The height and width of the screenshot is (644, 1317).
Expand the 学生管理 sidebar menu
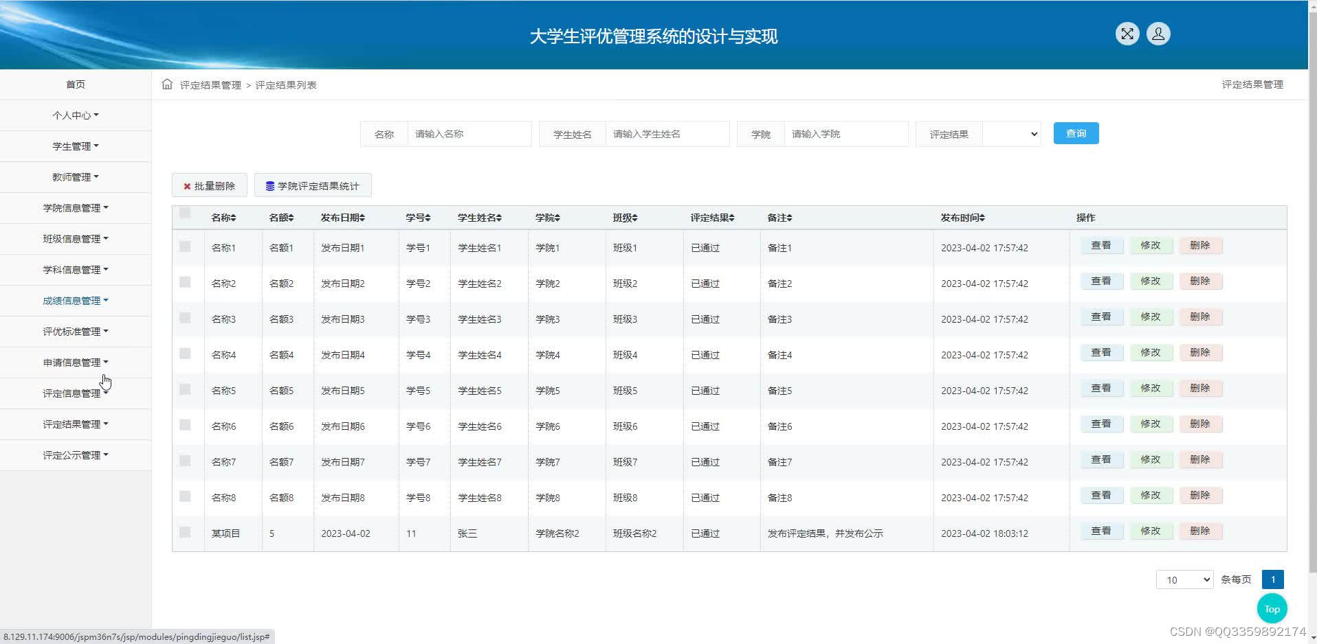click(76, 146)
